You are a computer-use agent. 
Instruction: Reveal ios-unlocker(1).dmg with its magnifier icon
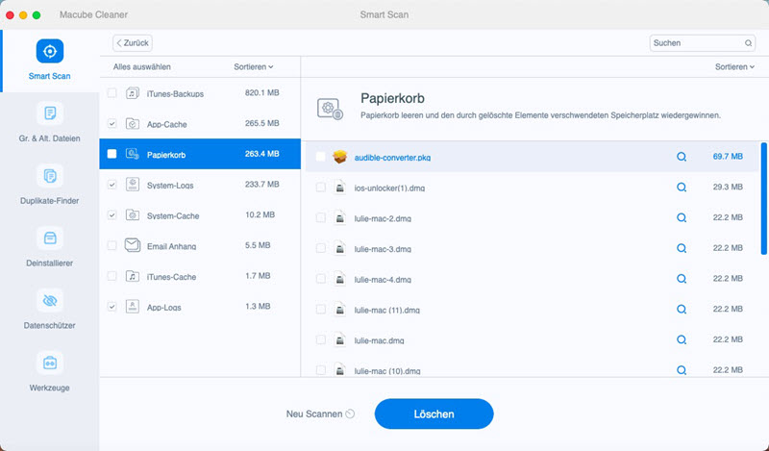682,187
